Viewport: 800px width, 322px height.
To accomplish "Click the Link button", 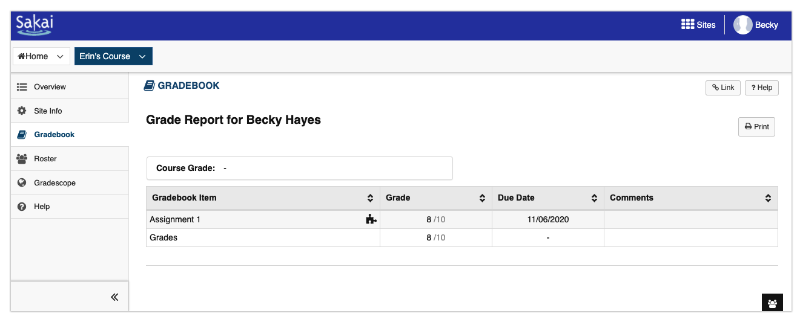I will 722,88.
